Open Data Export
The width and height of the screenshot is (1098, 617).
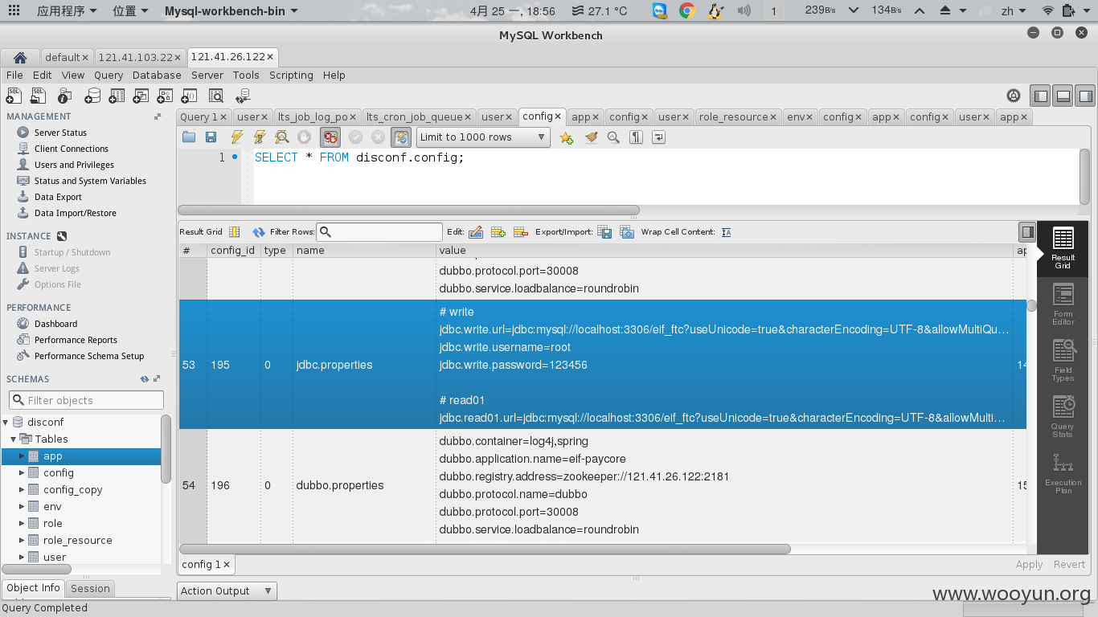[58, 197]
